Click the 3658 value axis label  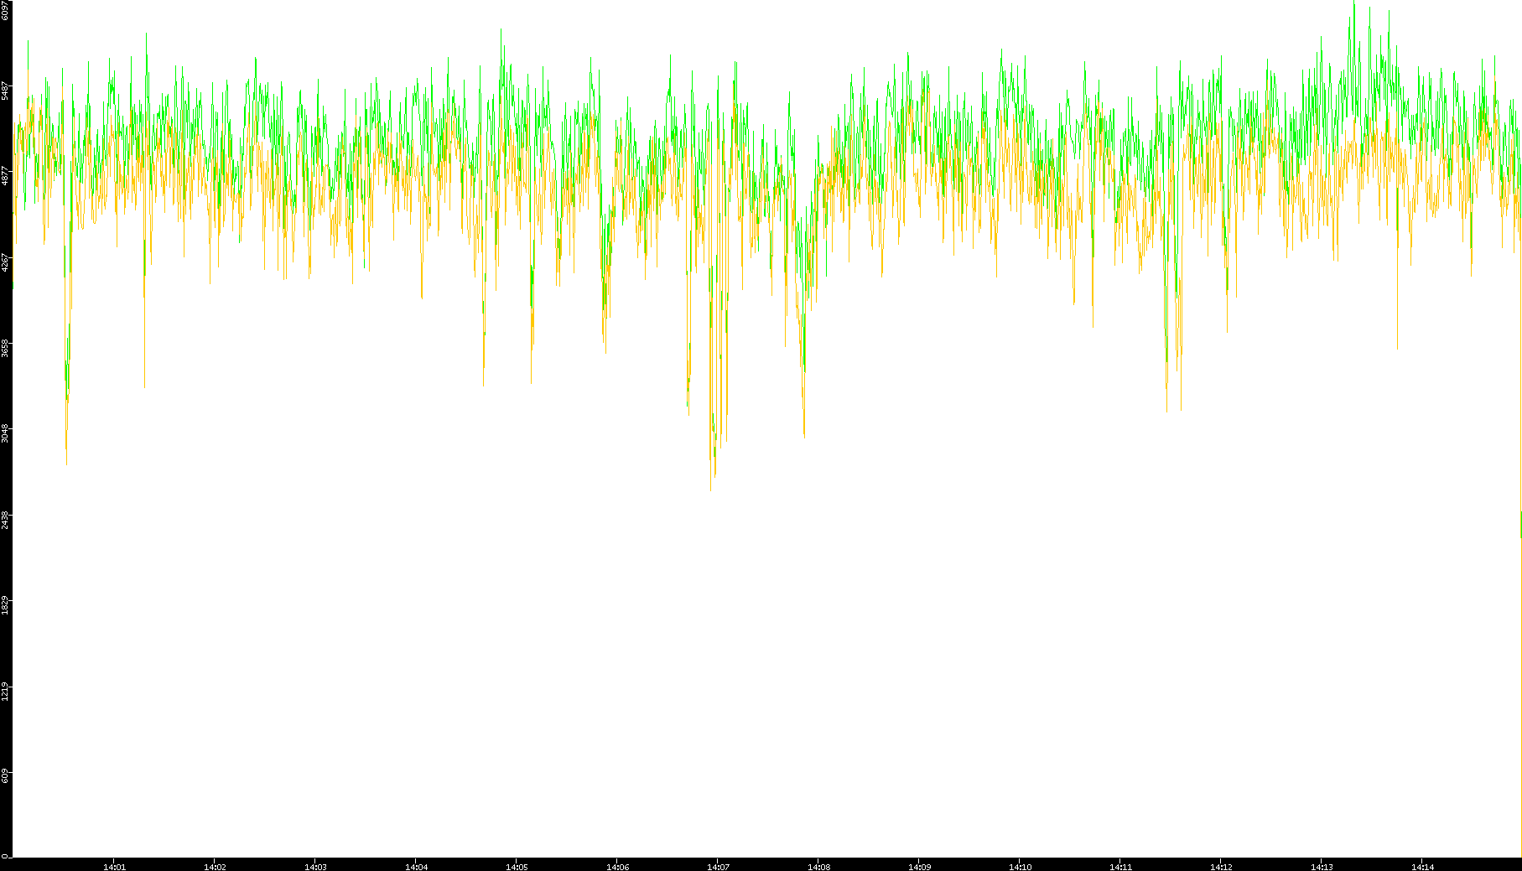(5, 347)
